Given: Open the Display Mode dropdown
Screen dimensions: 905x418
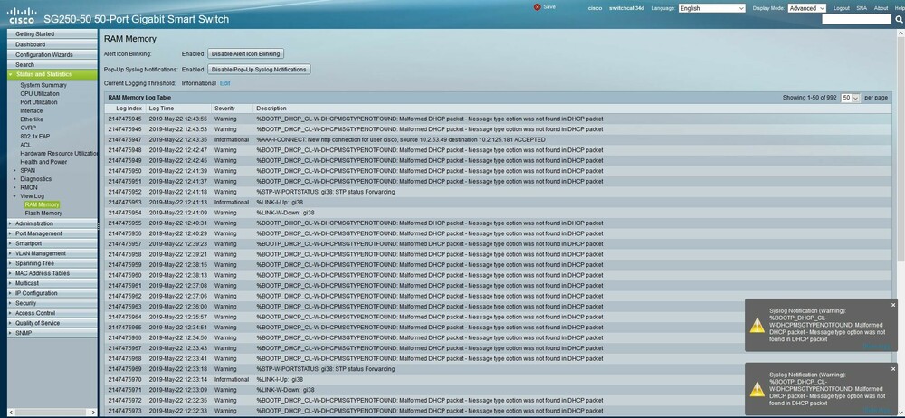Looking at the screenshot, I should click(x=805, y=8).
